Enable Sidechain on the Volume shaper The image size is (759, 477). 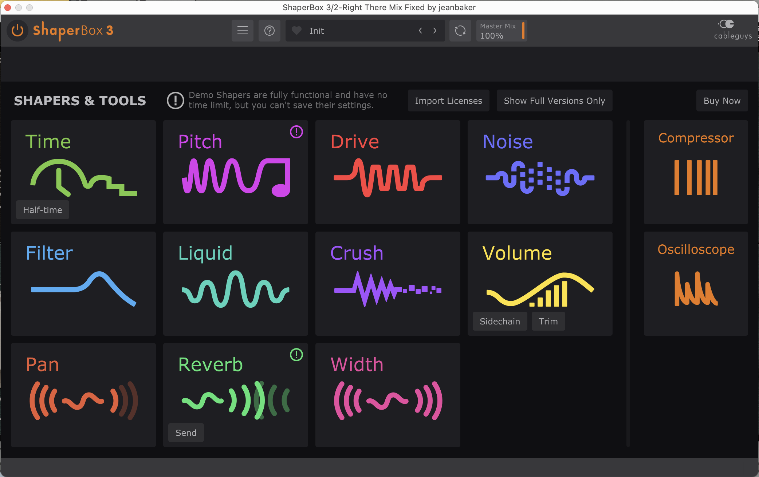499,321
